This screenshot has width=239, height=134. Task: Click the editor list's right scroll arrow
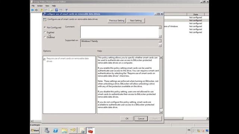point(208,118)
